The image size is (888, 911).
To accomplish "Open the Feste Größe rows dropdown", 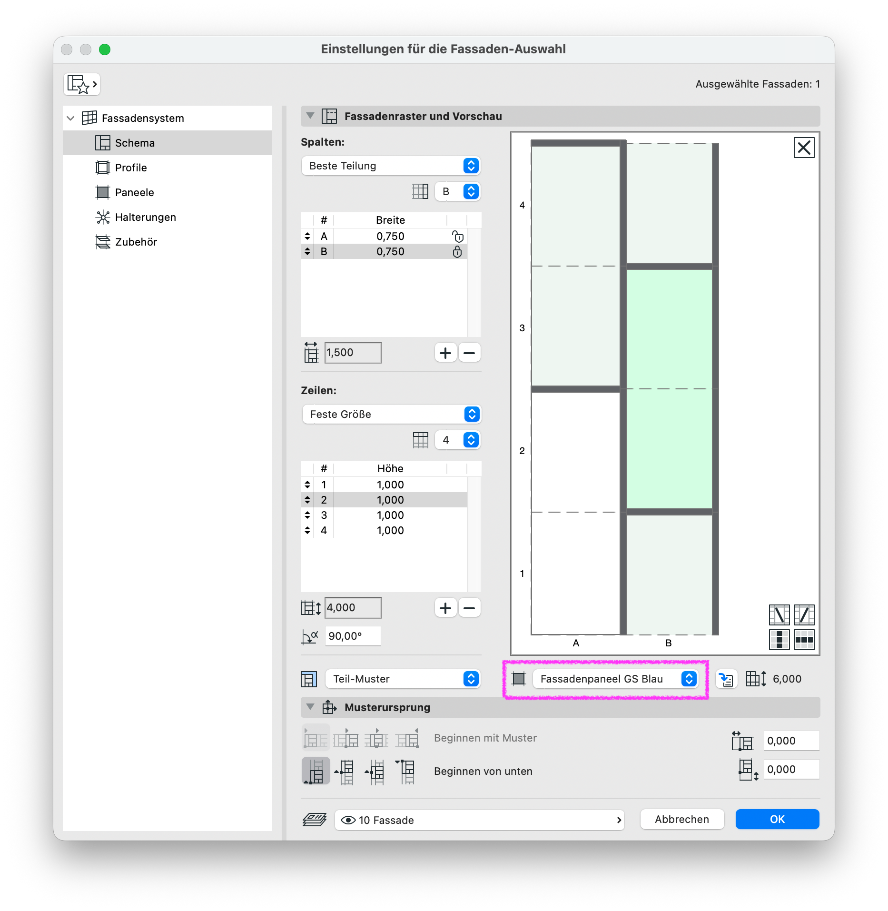I will point(392,414).
